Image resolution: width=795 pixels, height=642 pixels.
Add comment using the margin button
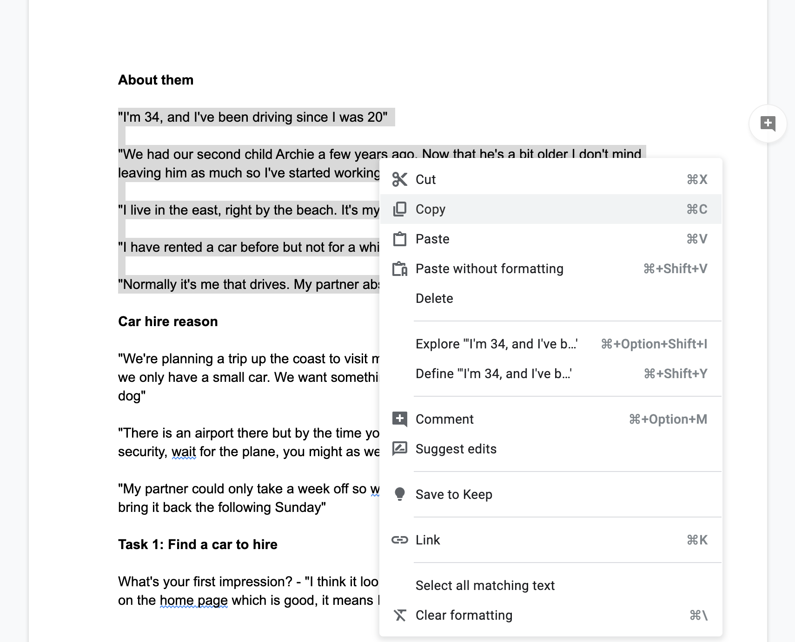click(x=768, y=124)
